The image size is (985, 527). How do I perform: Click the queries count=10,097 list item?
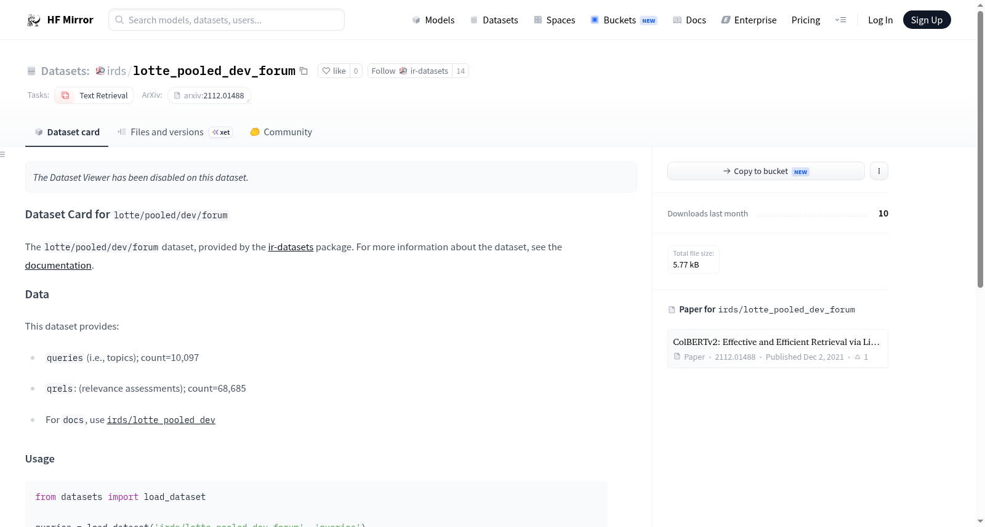pyautogui.click(x=123, y=358)
